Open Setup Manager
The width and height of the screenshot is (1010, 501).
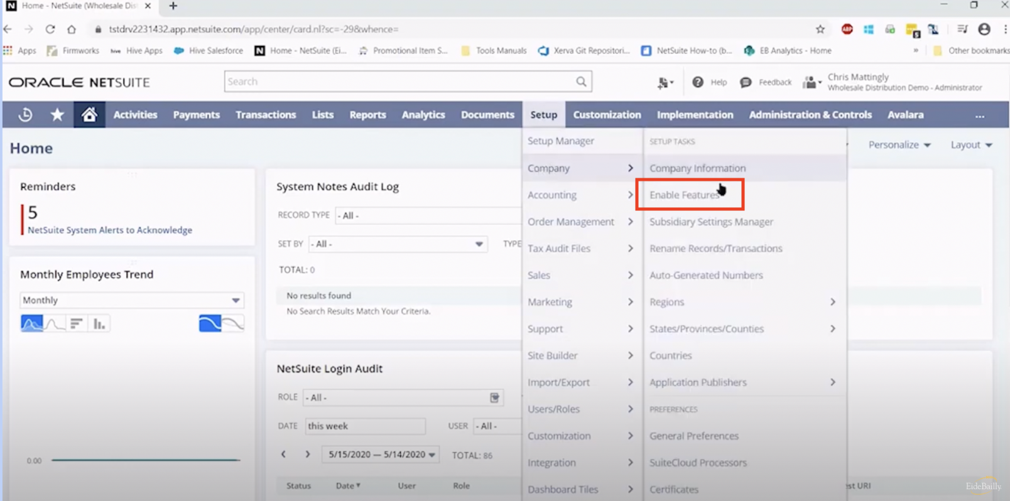561,141
